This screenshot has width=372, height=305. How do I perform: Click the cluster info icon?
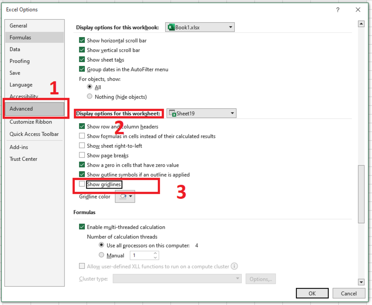[234, 266]
